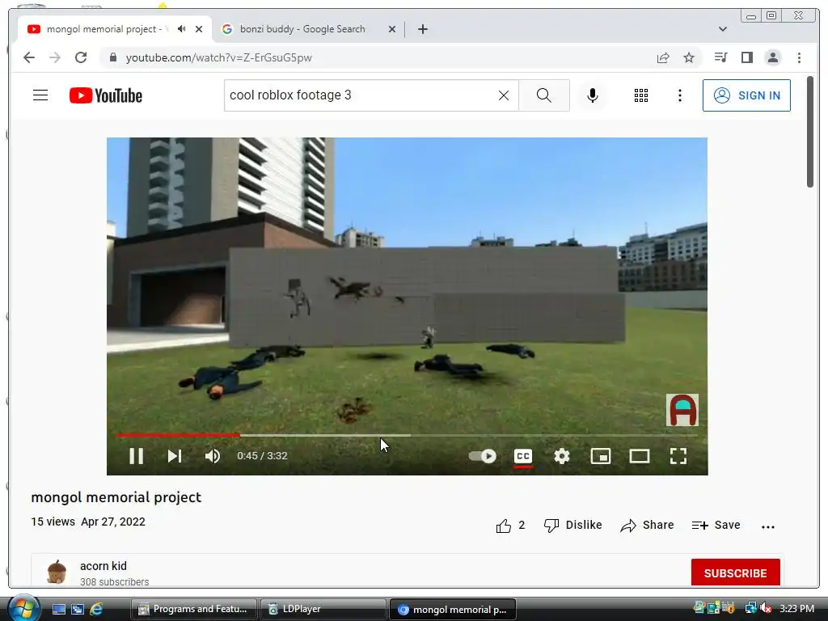The height and width of the screenshot is (621, 828).
Task: Bookmark this page with the star
Action: pyautogui.click(x=689, y=57)
